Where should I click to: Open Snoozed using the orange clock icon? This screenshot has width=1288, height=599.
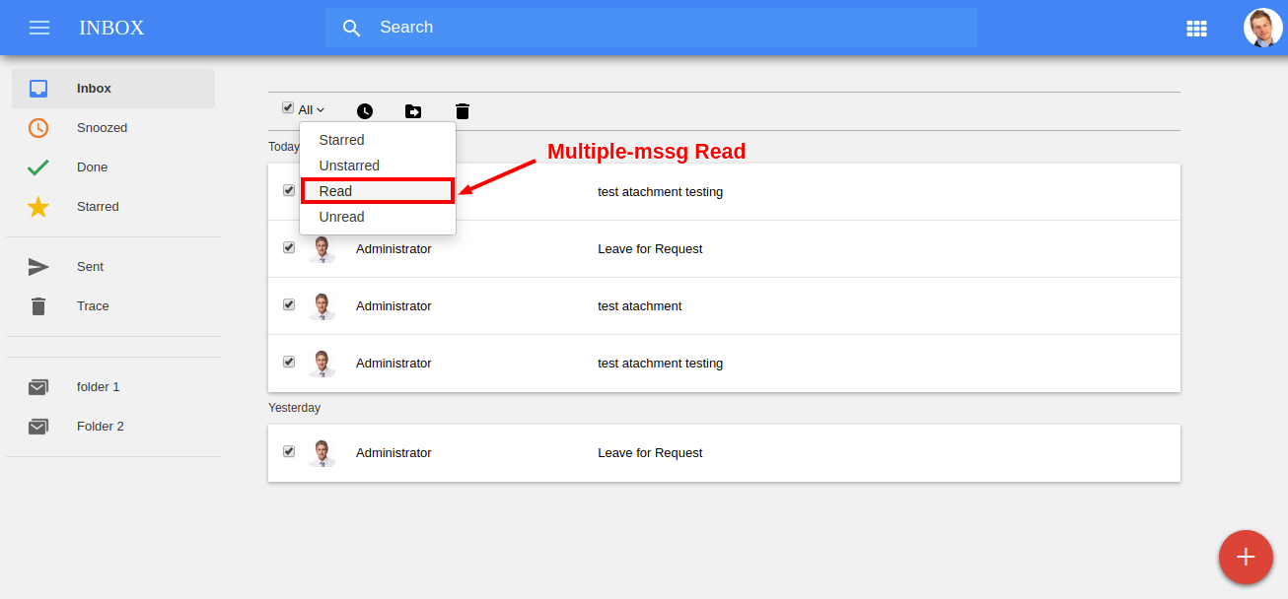tap(38, 128)
